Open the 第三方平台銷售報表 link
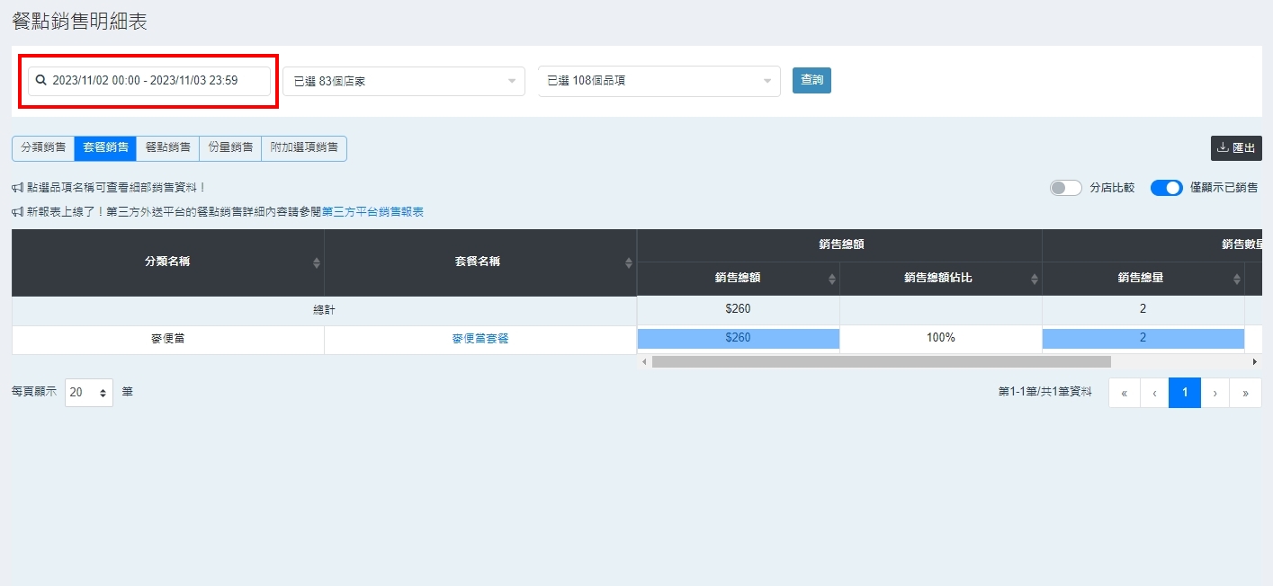The height and width of the screenshot is (586, 1273). pyautogui.click(x=372, y=212)
